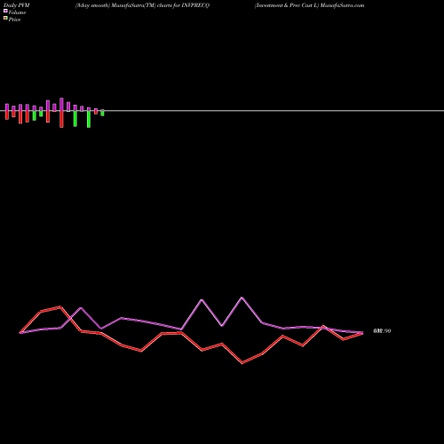Click the Price legend swatch
The width and height of the screenshot is (444, 444).
5,18
